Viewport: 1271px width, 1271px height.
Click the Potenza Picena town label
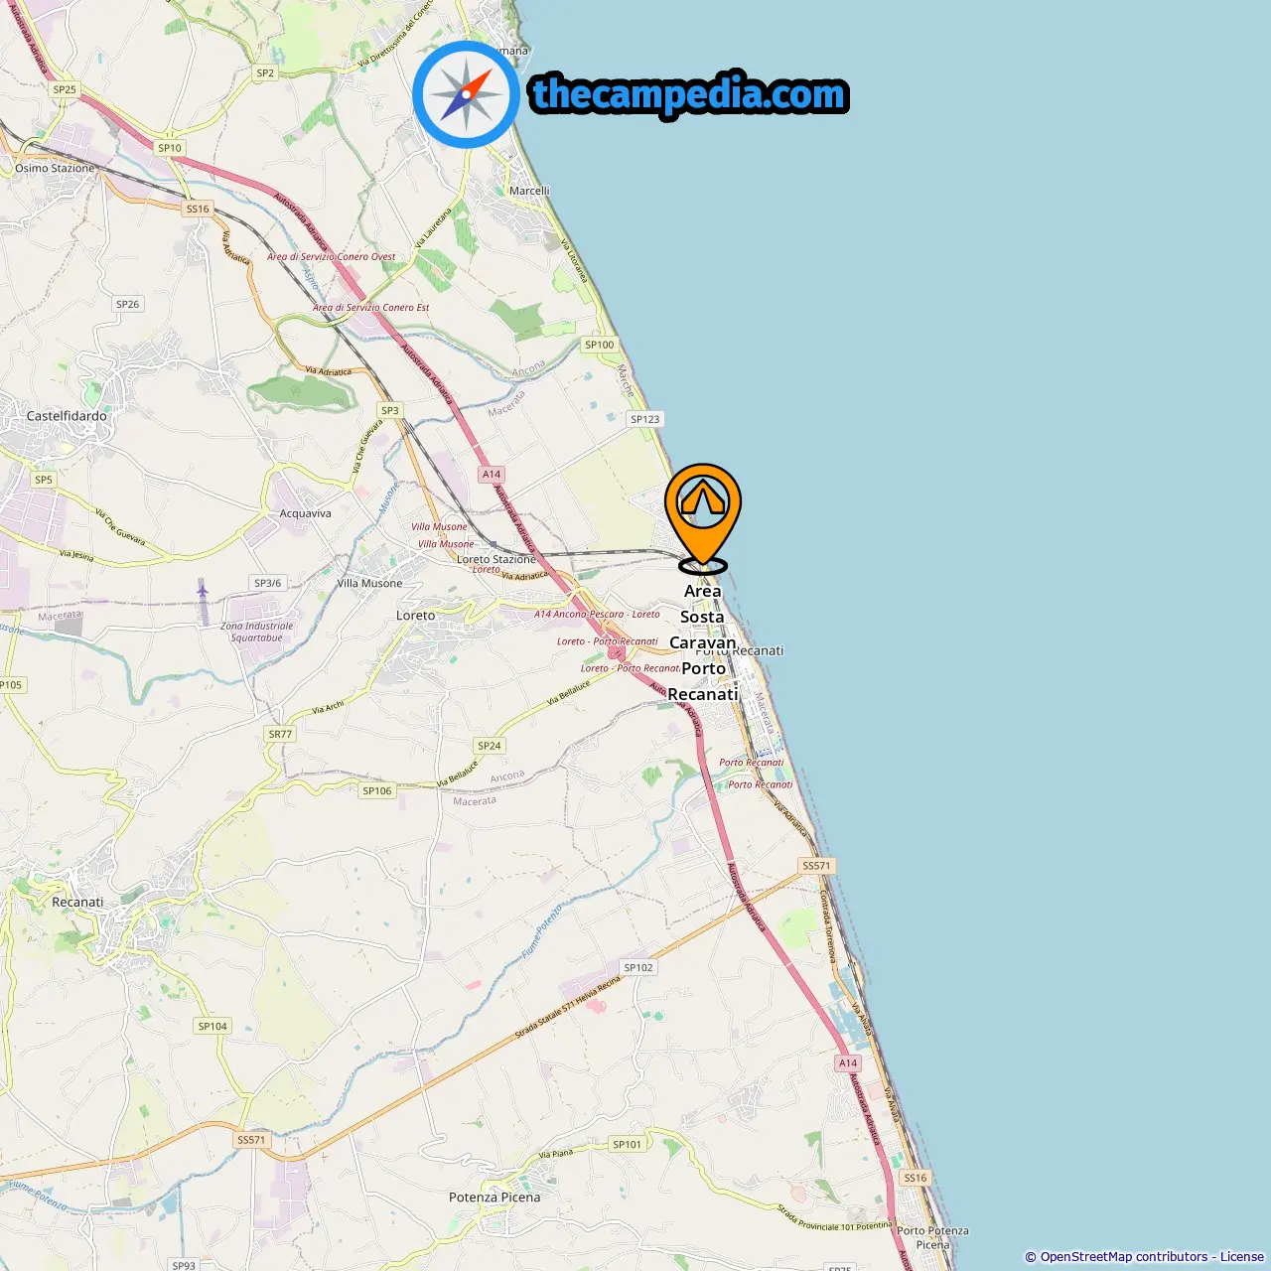point(494,1198)
